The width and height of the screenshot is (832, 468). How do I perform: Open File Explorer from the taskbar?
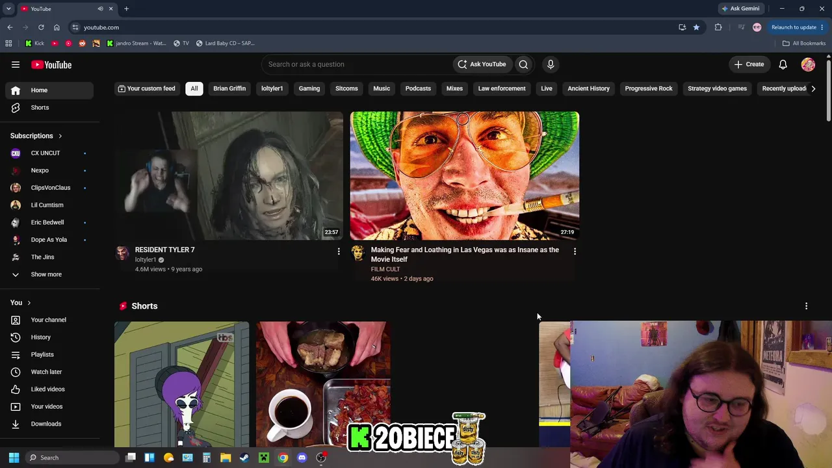click(226, 458)
